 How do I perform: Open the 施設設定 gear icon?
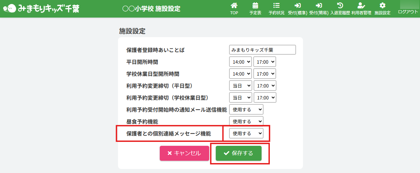coord(382,6)
